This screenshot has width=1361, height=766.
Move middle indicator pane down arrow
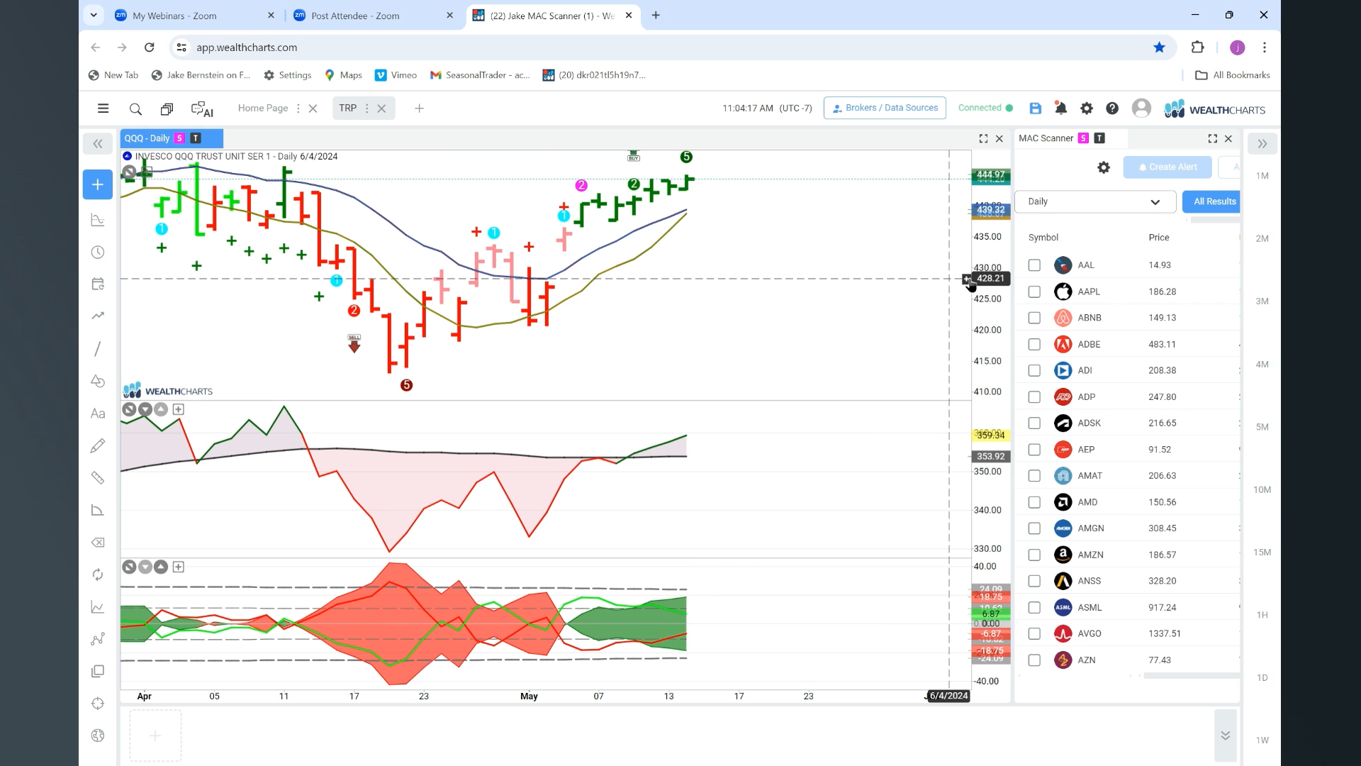click(145, 409)
